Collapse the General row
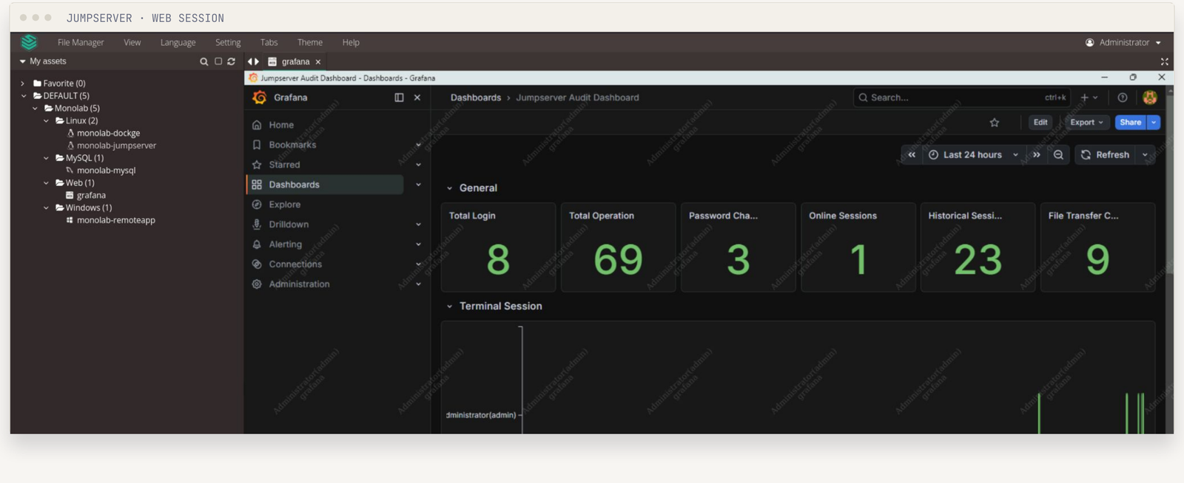The width and height of the screenshot is (1184, 483). click(x=449, y=188)
